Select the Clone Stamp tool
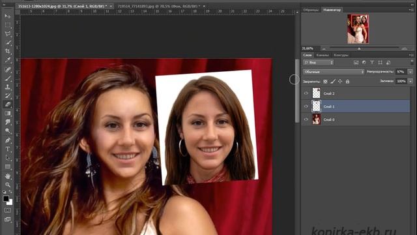Screen dimensions: 417x235 pyautogui.click(x=8, y=87)
